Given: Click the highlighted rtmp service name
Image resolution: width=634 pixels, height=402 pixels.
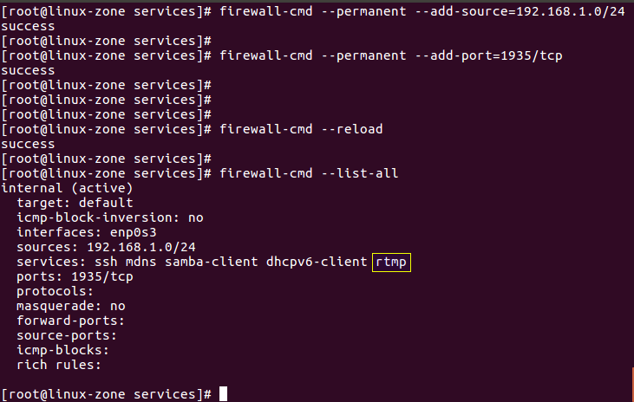Looking at the screenshot, I should [391, 262].
